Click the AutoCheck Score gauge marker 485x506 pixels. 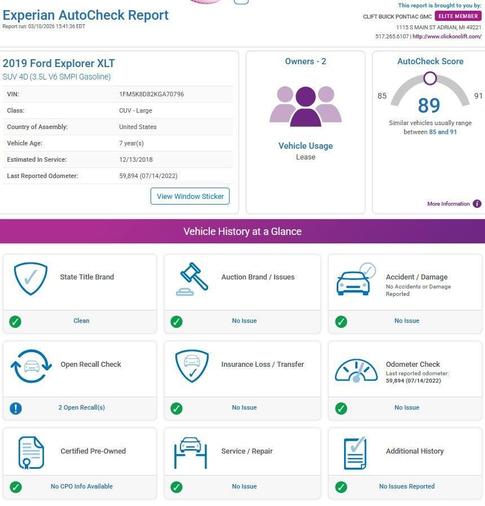430,78
